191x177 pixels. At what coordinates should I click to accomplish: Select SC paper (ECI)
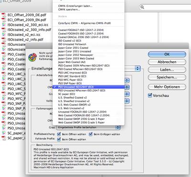click(88, 94)
